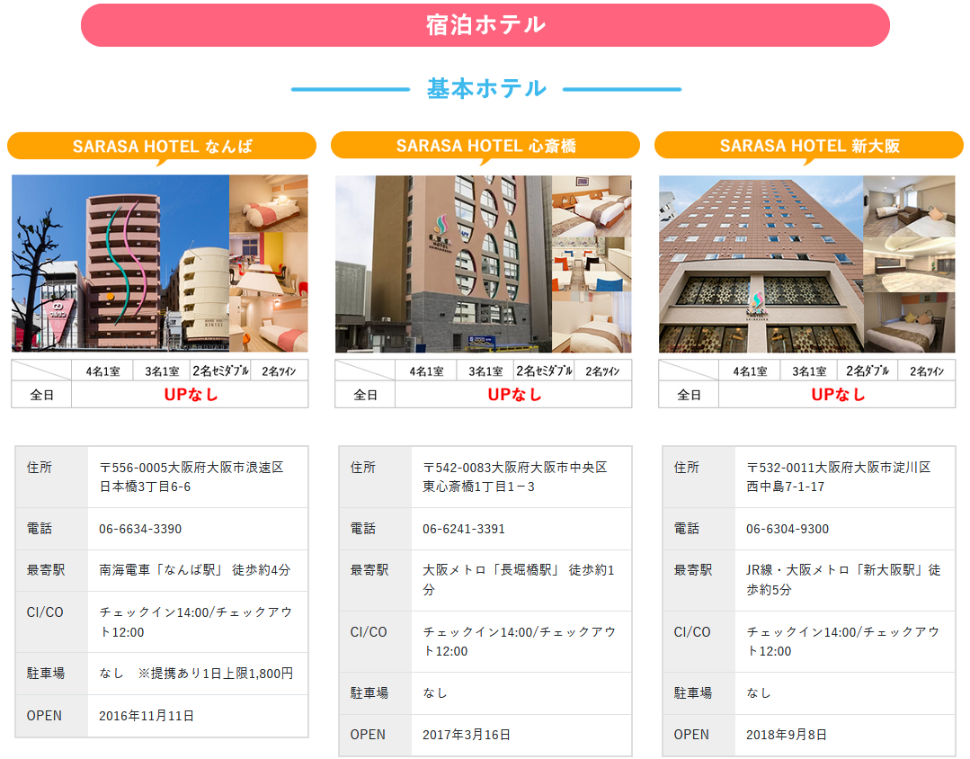
Task: View 新大阪 bottom bedroom photo
Action: click(910, 323)
